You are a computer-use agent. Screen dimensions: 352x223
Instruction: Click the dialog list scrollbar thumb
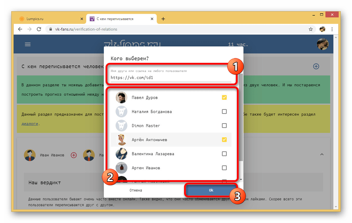[x=241, y=118]
